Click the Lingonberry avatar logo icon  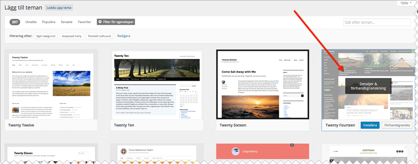[235, 151]
